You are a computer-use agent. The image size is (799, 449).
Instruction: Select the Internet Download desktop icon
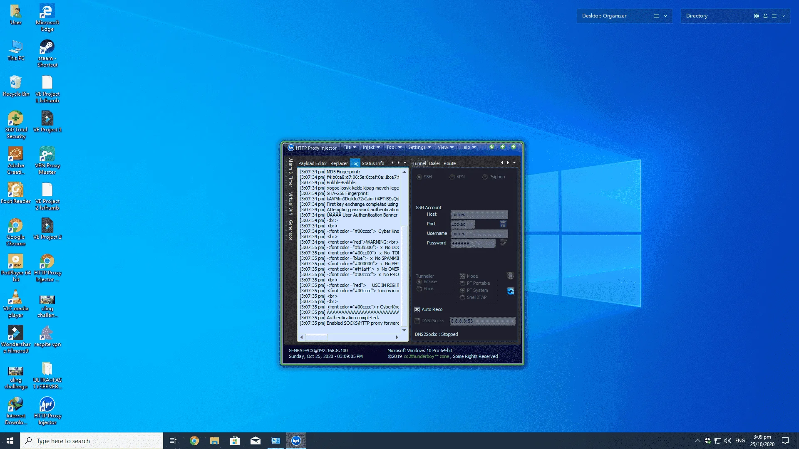(x=16, y=411)
